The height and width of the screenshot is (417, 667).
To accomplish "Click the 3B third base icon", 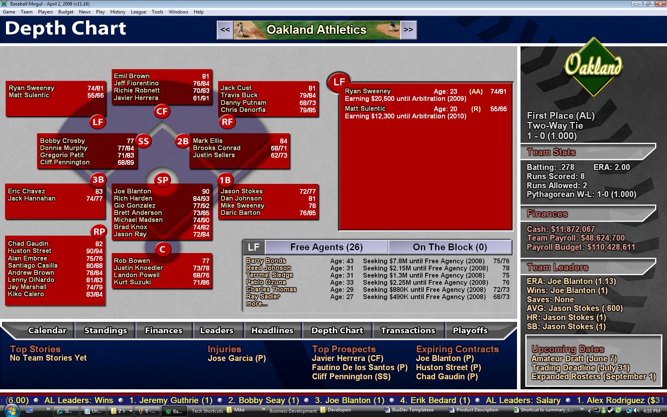I will point(98,180).
